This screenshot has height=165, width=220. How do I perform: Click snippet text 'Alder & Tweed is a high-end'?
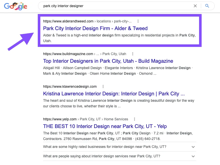[x=65, y=35]
